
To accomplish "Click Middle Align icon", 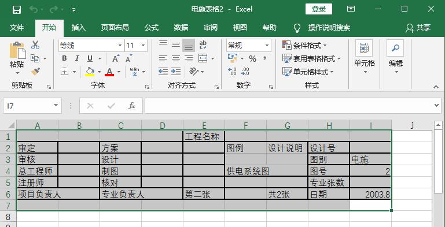I will (176, 45).
